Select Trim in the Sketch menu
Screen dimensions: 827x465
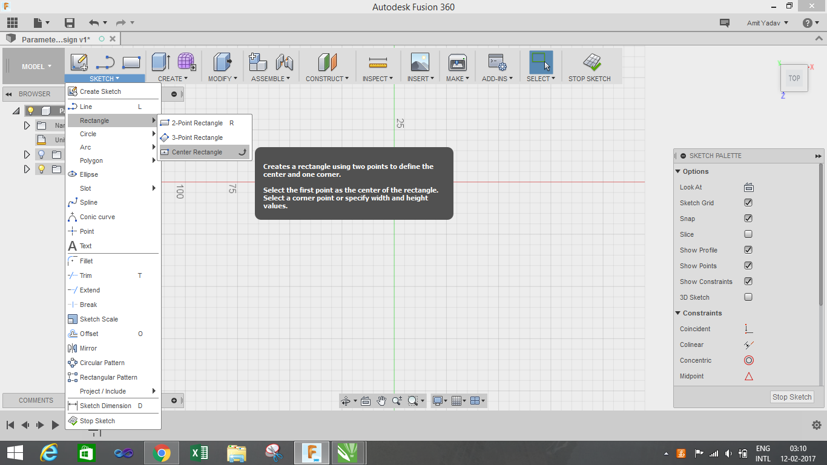point(113,275)
